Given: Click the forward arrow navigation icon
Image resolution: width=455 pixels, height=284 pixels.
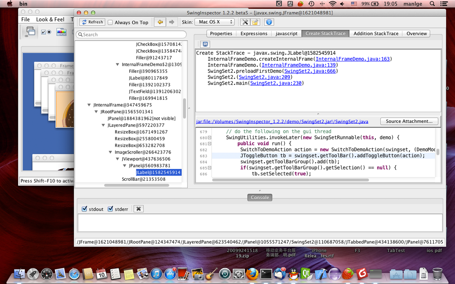Looking at the screenshot, I should click(172, 22).
